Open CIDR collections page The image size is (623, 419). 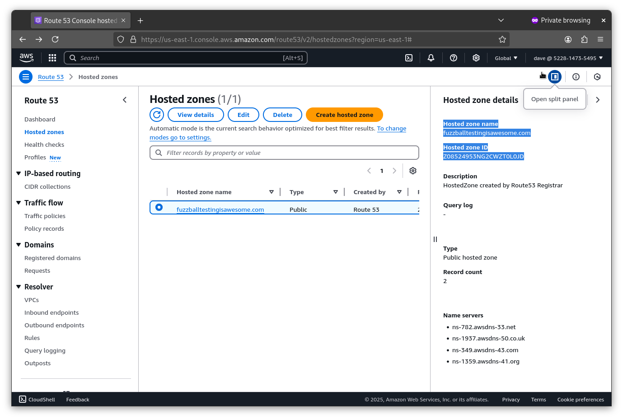point(47,186)
